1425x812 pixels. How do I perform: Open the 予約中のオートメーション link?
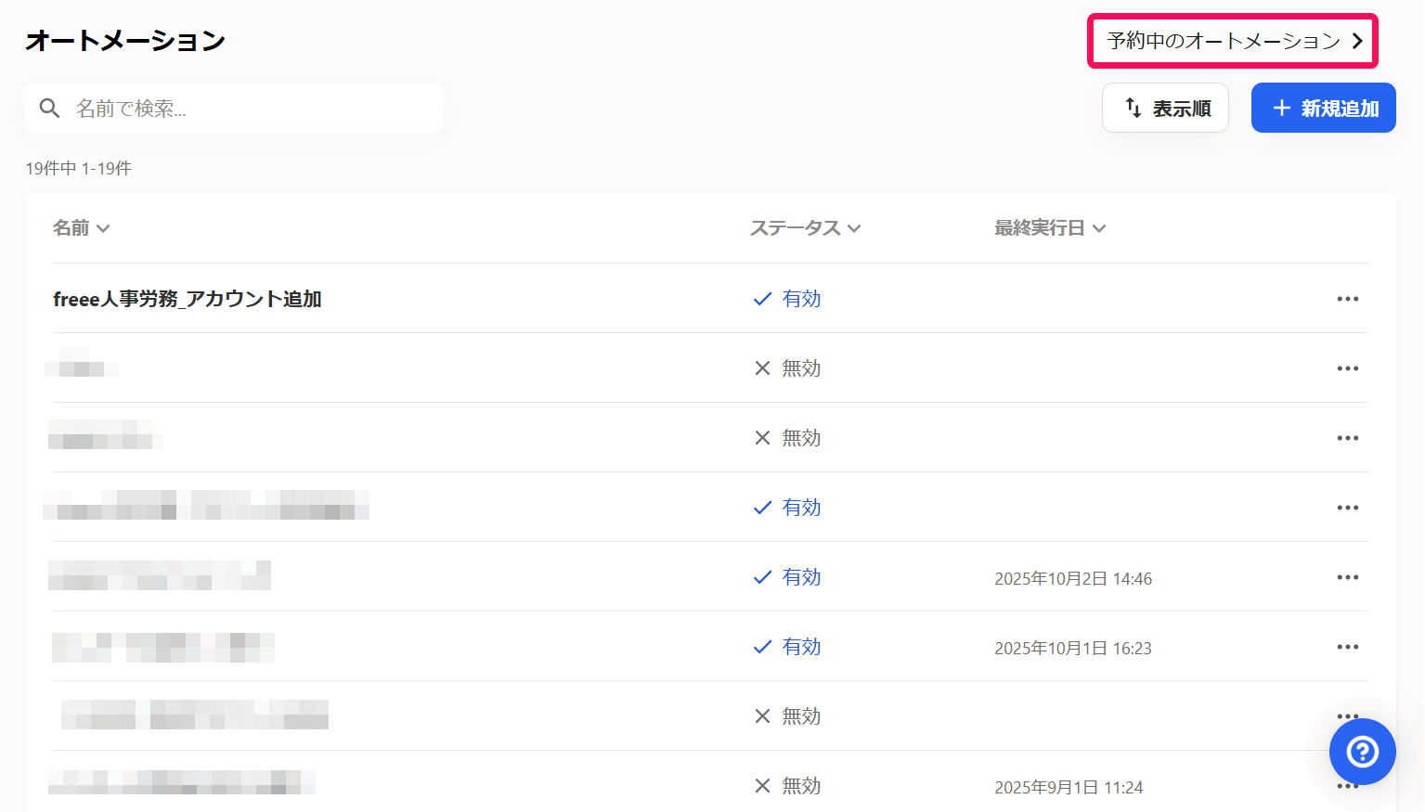[1234, 41]
